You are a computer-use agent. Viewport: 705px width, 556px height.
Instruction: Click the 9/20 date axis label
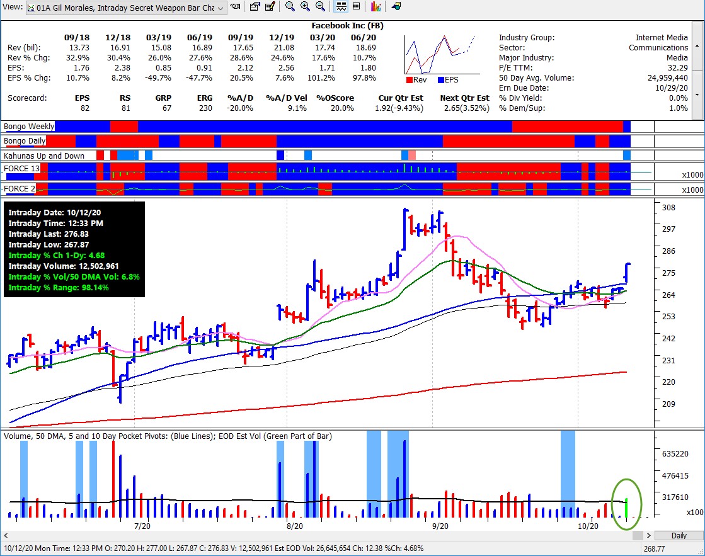pos(440,526)
